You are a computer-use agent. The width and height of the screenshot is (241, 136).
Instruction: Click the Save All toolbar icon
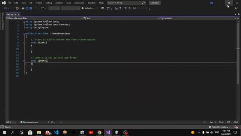31,8
